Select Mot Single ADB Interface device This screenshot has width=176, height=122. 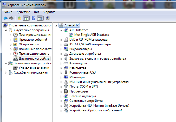[92, 35]
